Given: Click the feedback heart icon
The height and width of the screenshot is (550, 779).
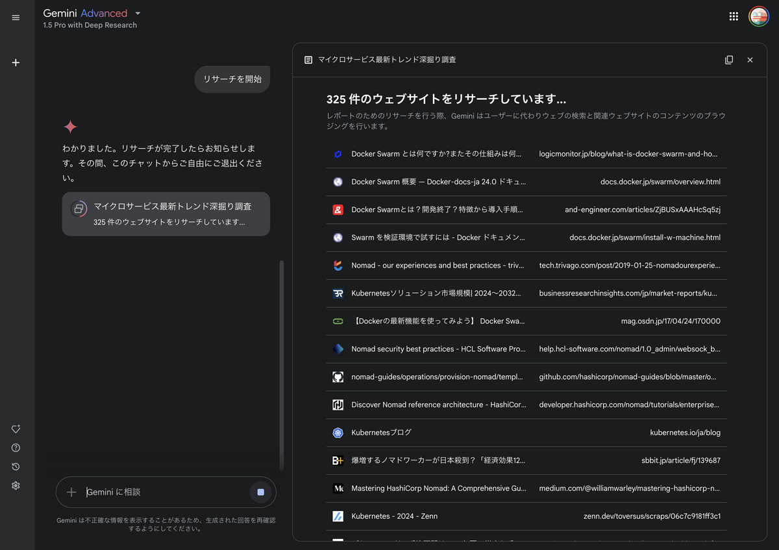Looking at the screenshot, I should tap(15, 429).
